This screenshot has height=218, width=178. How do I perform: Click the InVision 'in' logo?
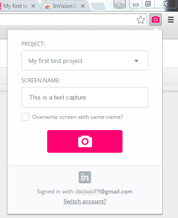click(x=85, y=177)
